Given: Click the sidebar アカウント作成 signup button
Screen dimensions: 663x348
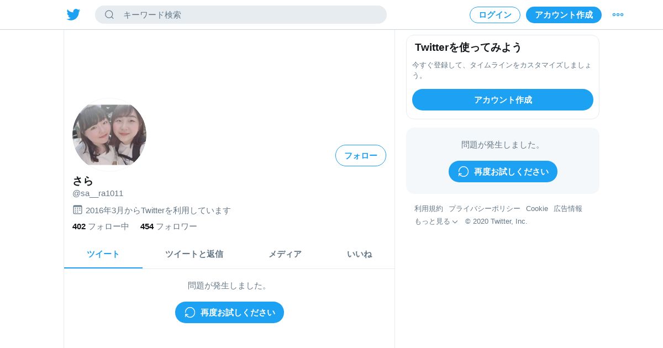Looking at the screenshot, I should coord(503,99).
